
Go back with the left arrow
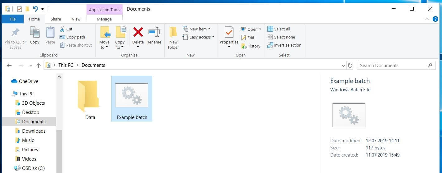click(x=9, y=66)
